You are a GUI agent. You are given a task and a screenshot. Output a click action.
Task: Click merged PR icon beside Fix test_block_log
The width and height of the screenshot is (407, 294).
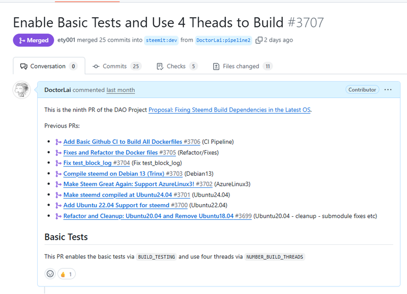(x=57, y=163)
